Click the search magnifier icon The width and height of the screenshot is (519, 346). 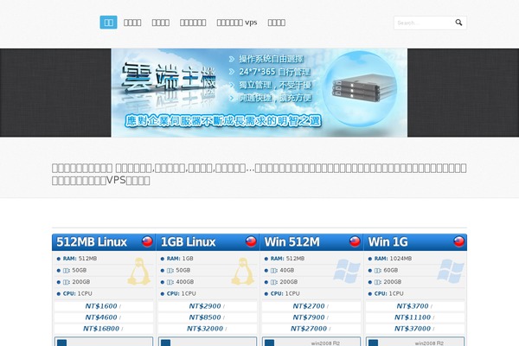(458, 22)
